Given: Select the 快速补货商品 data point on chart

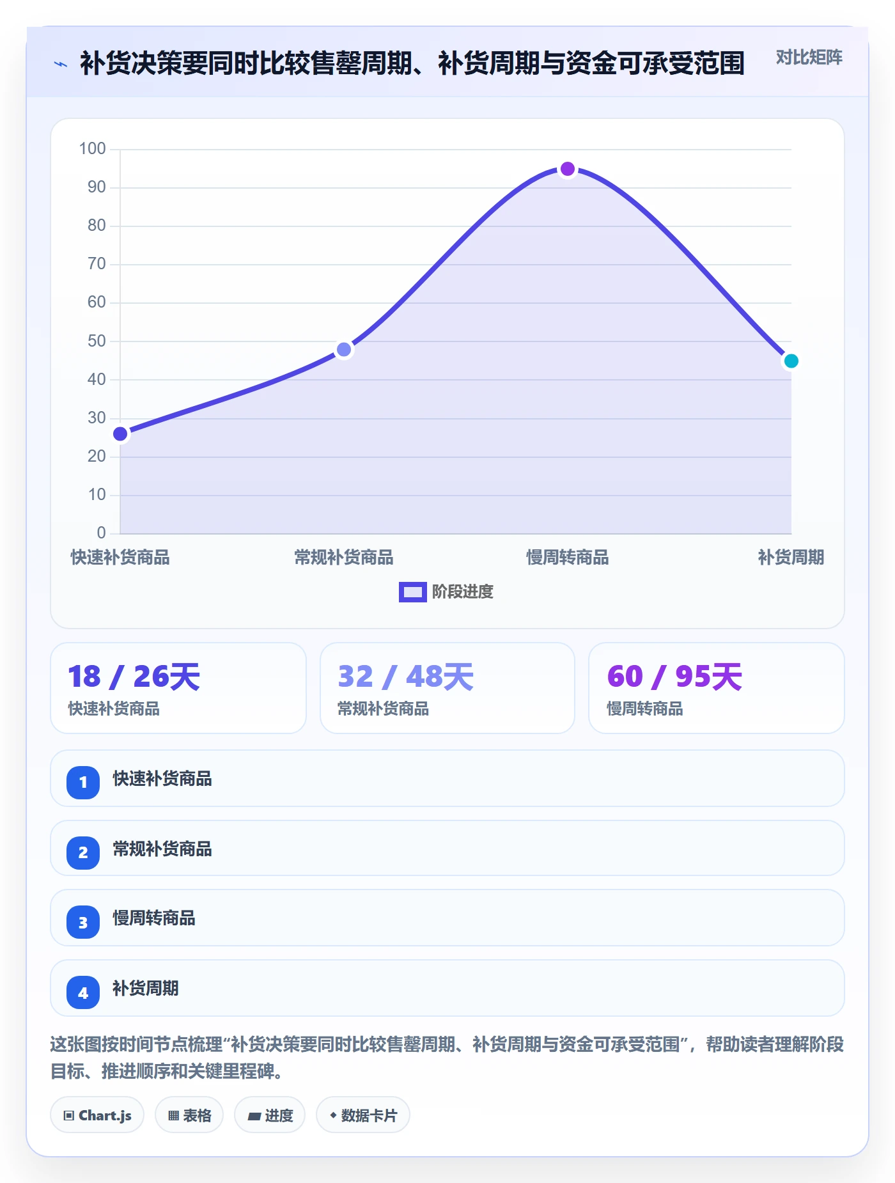Looking at the screenshot, I should (x=120, y=434).
